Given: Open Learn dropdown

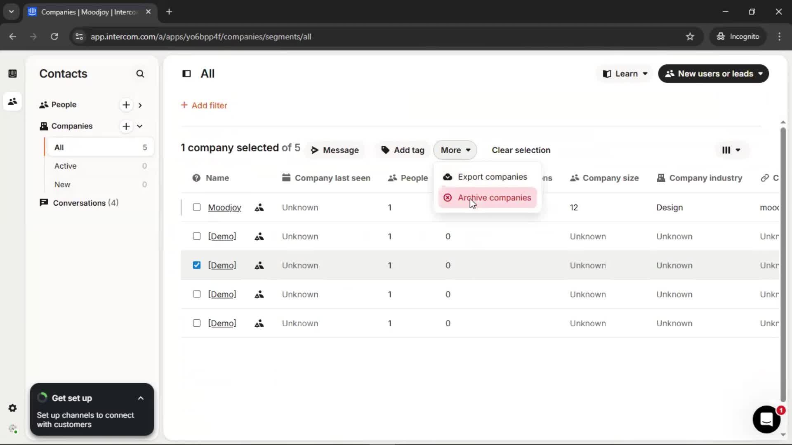Looking at the screenshot, I should coord(625,74).
